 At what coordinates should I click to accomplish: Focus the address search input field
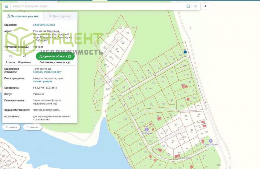point(97,6)
